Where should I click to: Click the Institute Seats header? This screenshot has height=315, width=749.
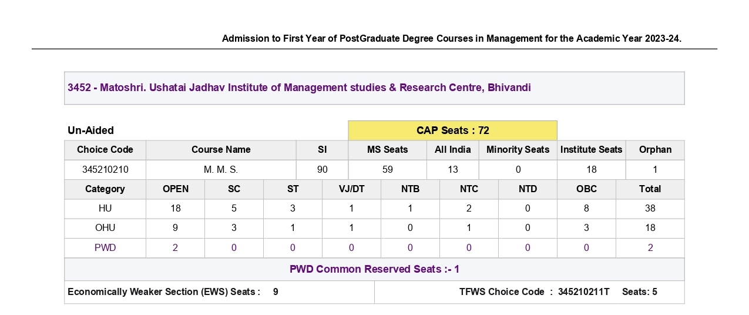[592, 150]
